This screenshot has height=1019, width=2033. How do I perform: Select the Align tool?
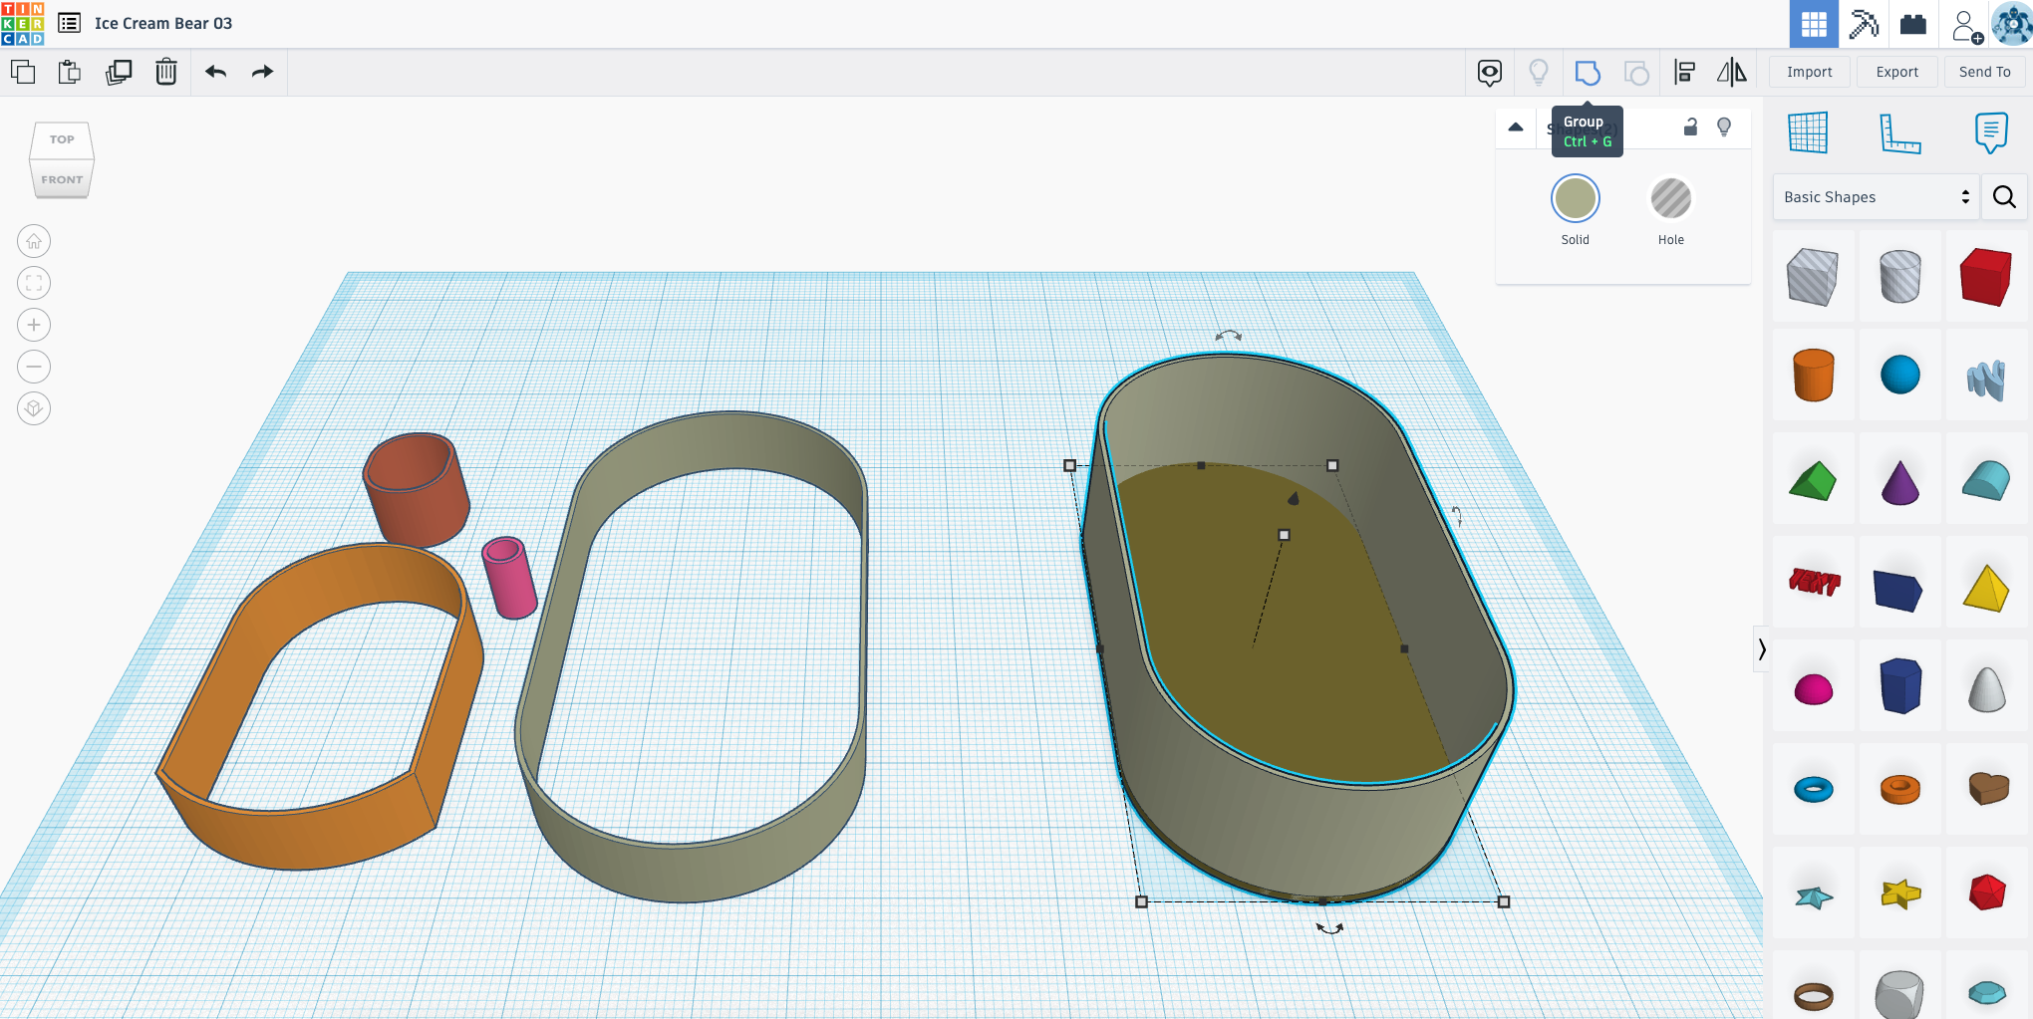click(1685, 72)
